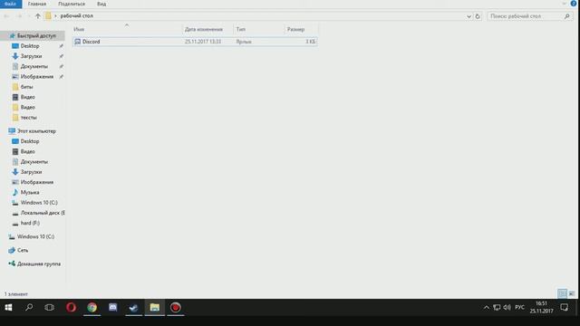Launch Opera from the taskbar
The height and width of the screenshot is (326, 580).
[71, 308]
